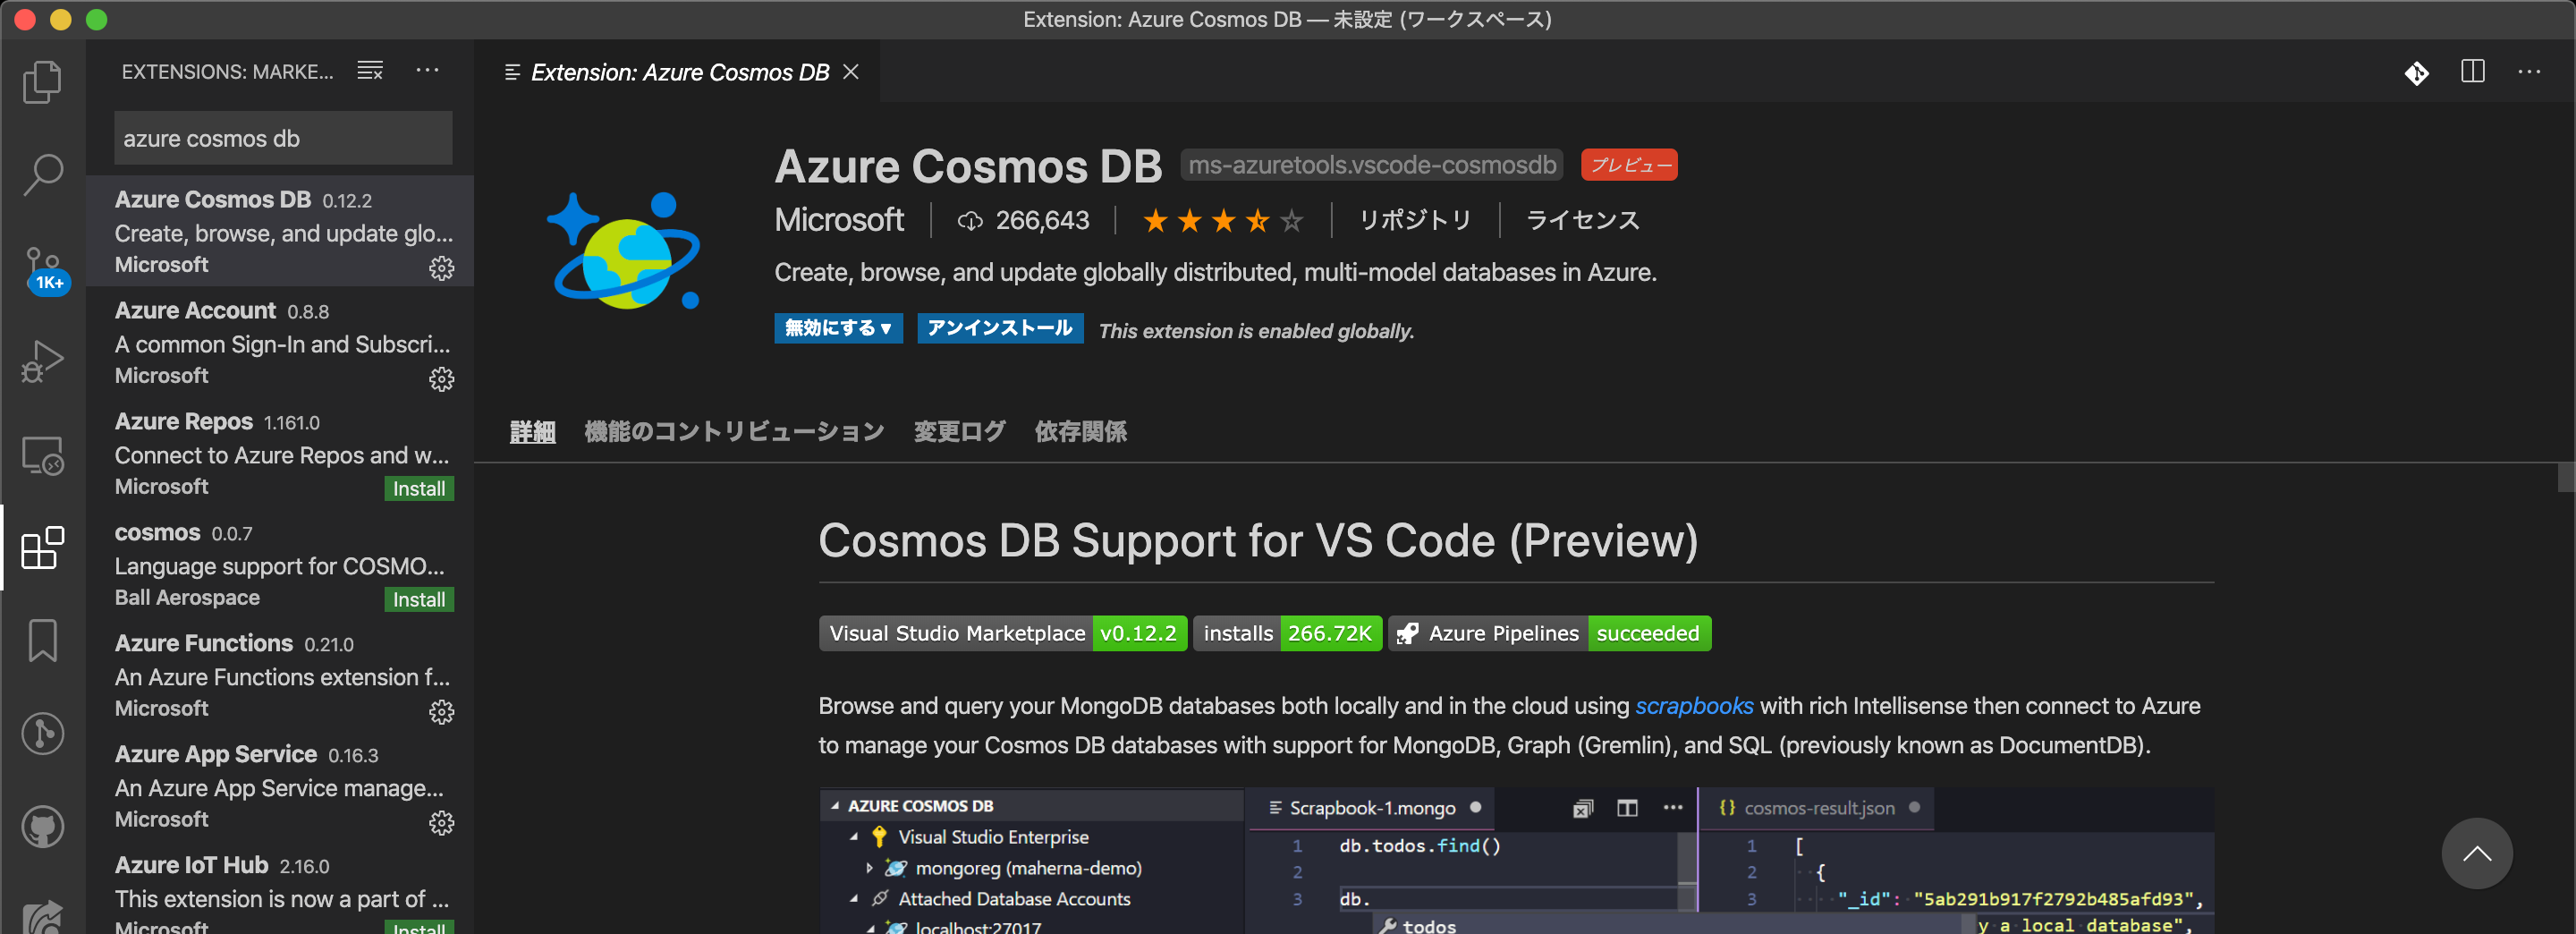Select Azure IoT Hub extension in list

tap(280, 889)
